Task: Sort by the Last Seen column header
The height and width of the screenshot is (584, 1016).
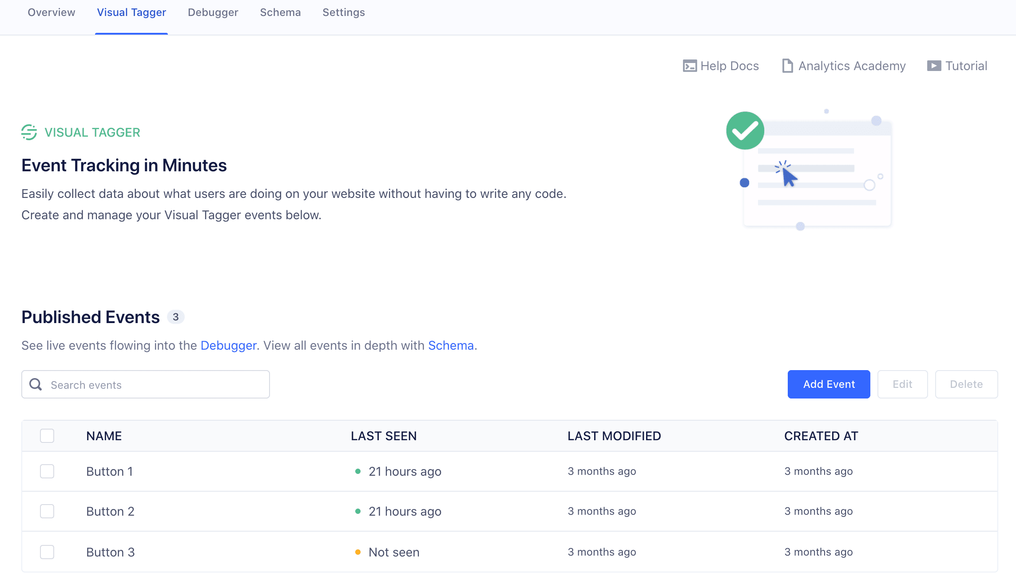Action: pyautogui.click(x=384, y=436)
